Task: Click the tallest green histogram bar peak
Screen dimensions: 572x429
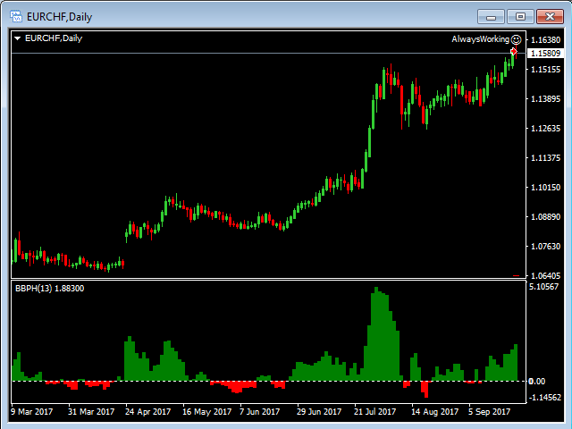Action: coord(376,290)
